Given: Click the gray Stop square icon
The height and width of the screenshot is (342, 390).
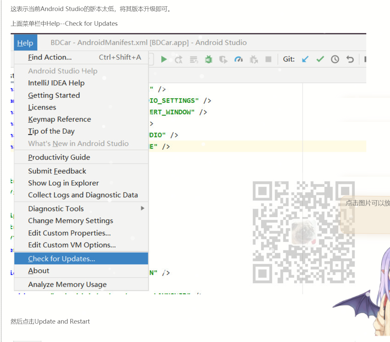Looking at the screenshot, I should pyautogui.click(x=268, y=59).
